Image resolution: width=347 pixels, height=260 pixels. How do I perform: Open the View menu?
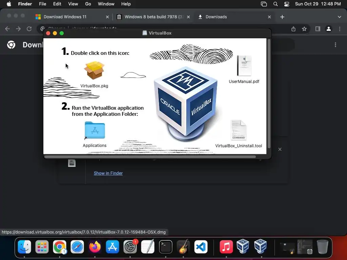73,4
